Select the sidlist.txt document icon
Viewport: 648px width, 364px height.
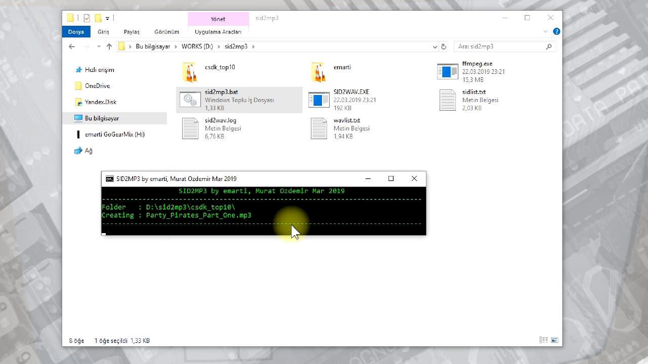pos(448,100)
